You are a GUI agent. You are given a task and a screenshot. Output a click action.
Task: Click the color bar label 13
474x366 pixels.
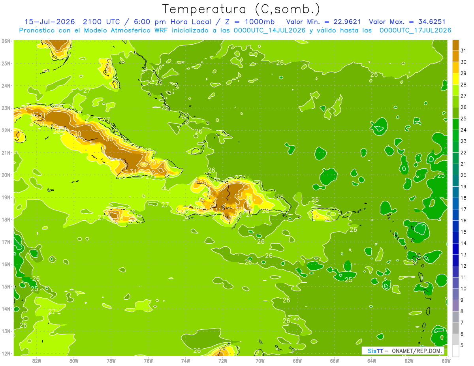464,255
